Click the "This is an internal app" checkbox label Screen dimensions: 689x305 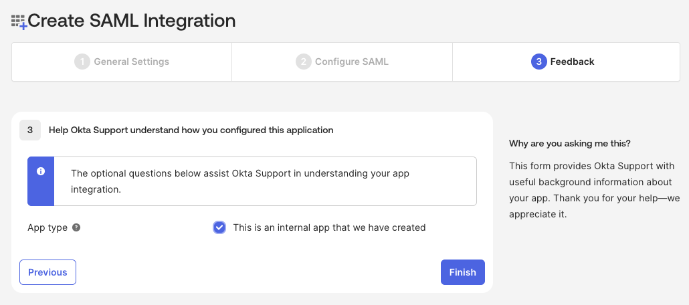pos(329,227)
